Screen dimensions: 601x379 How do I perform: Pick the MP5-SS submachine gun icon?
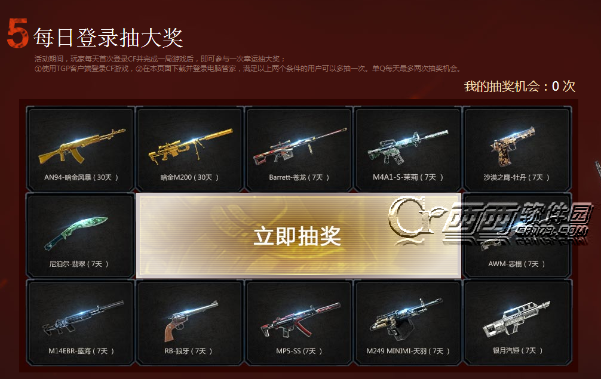pos(300,320)
